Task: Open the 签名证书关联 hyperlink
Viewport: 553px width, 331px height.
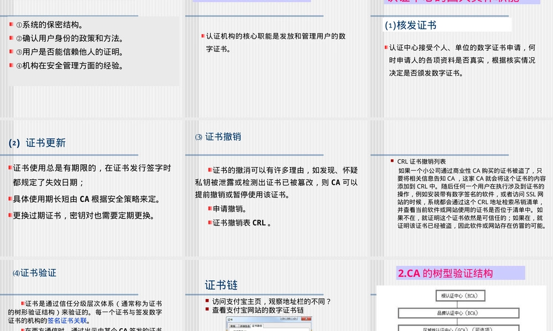Action: pyautogui.click(x=67, y=321)
